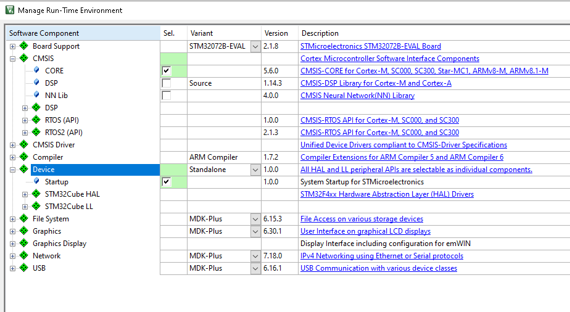Screen dimensions: 570x312
Task: Uncheck the Device Startup checkbox
Action: click(167, 182)
